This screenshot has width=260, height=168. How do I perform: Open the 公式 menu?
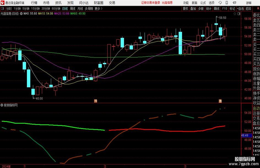pyautogui.click(x=203, y=3)
